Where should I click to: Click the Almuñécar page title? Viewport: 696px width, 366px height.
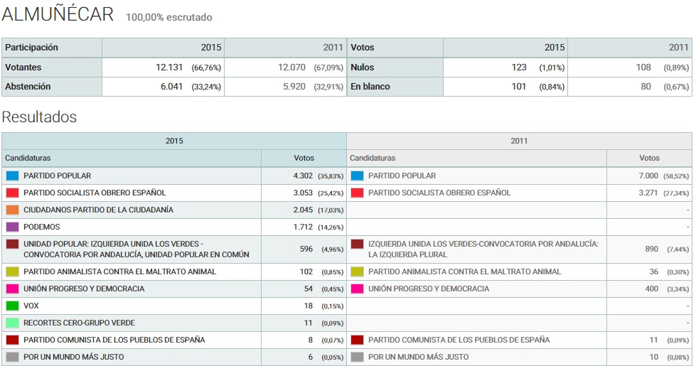(58, 14)
